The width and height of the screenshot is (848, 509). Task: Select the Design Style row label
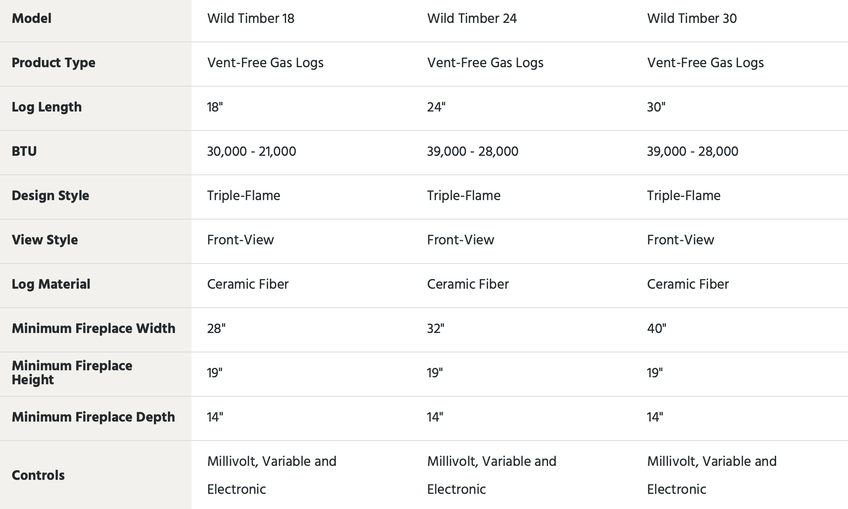[51, 196]
